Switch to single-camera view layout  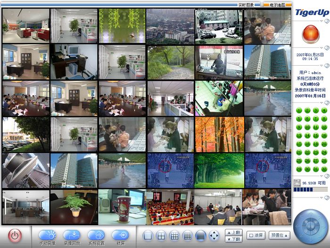[x=148, y=235]
